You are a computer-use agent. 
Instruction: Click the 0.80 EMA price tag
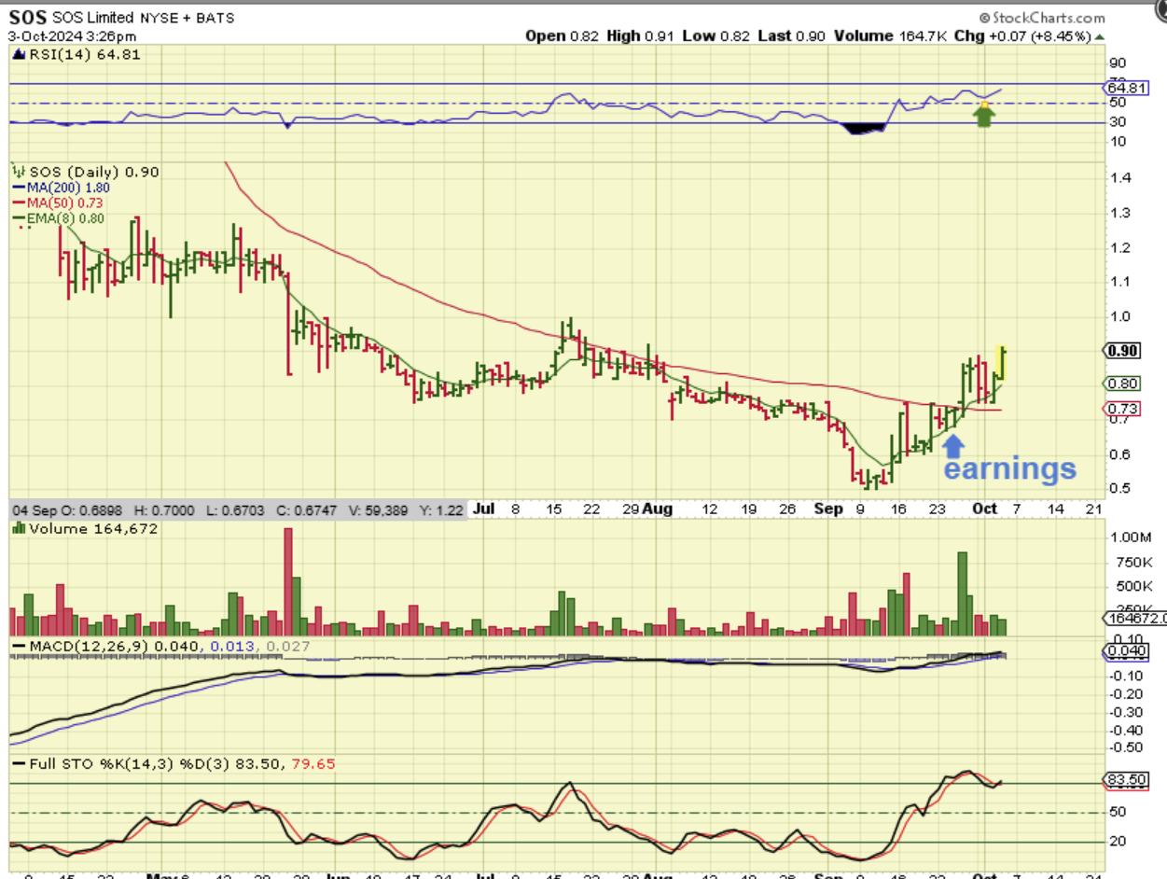pos(1122,383)
